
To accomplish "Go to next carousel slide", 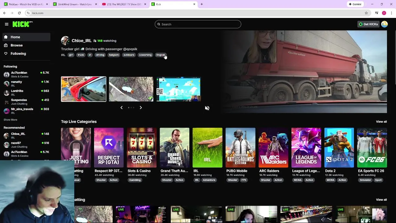I will 141,107.
